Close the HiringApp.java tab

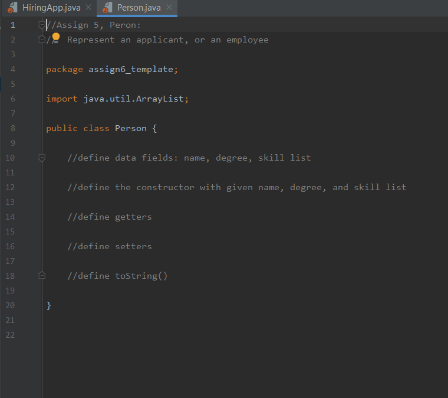tap(88, 7)
